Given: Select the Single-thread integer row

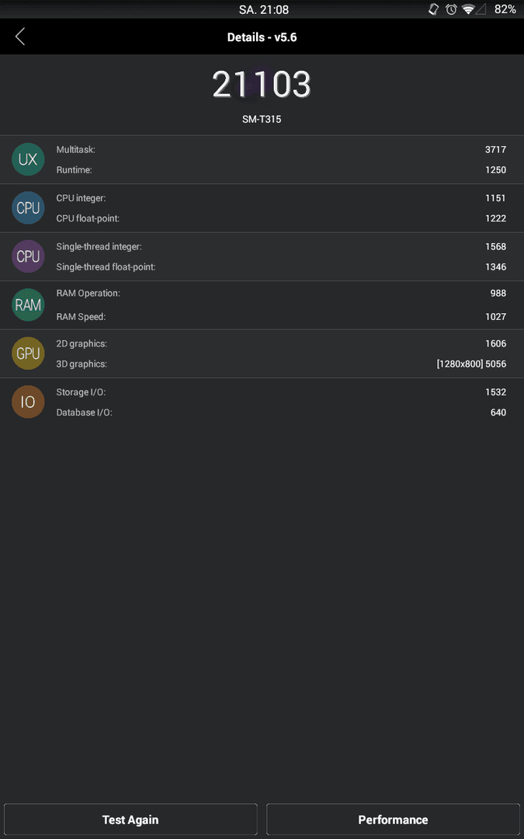Looking at the screenshot, I should 281,247.
